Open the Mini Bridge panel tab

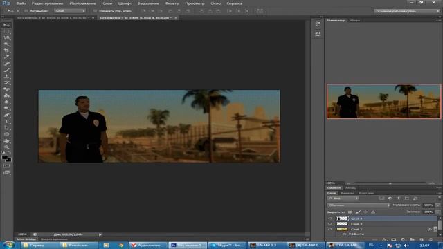26,239
